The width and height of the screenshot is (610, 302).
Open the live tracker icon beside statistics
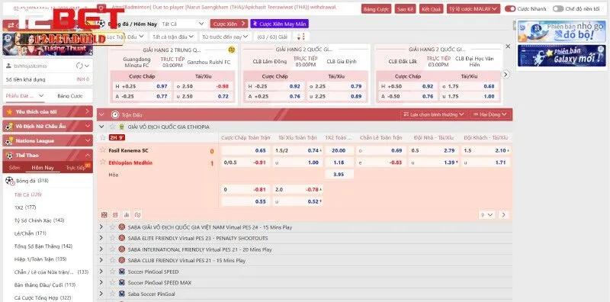click(x=138, y=214)
